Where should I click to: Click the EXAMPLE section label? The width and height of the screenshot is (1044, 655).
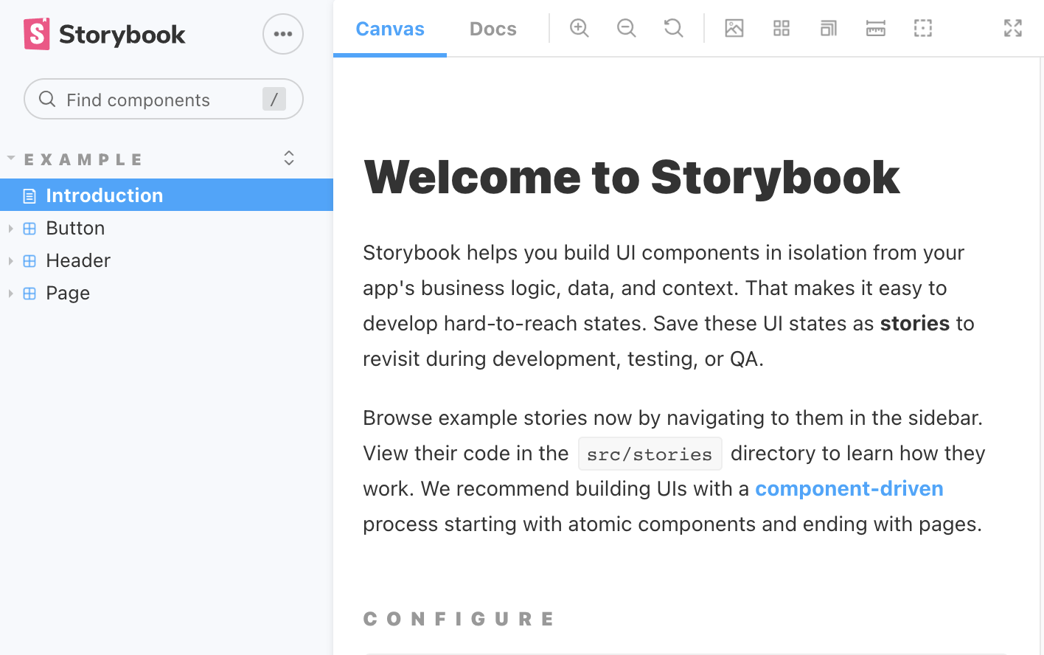(x=83, y=159)
